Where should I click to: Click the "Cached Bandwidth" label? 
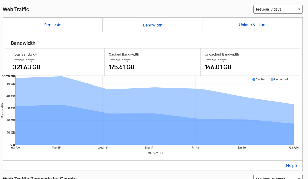(124, 54)
